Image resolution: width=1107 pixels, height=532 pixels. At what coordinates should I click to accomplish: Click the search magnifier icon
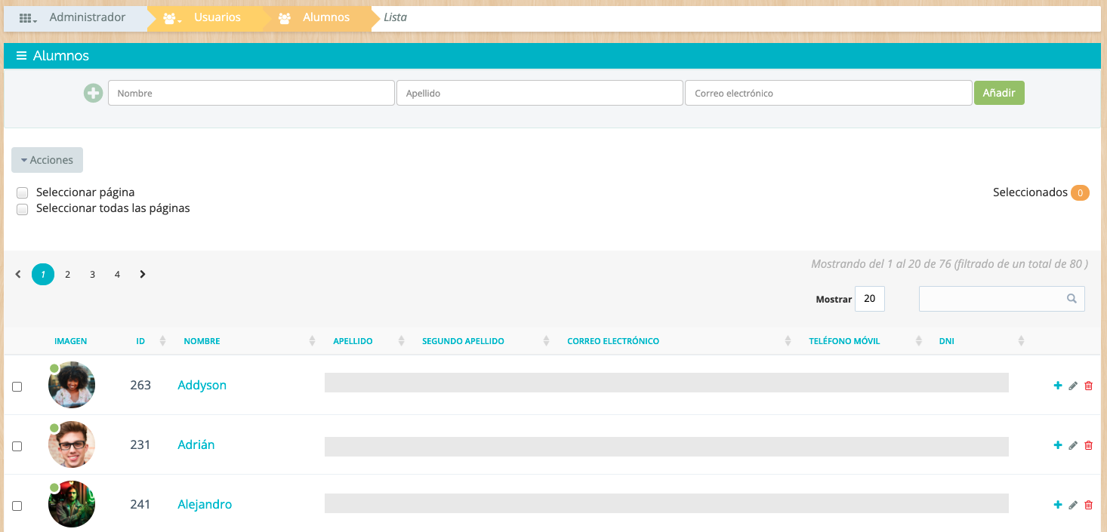point(1072,299)
